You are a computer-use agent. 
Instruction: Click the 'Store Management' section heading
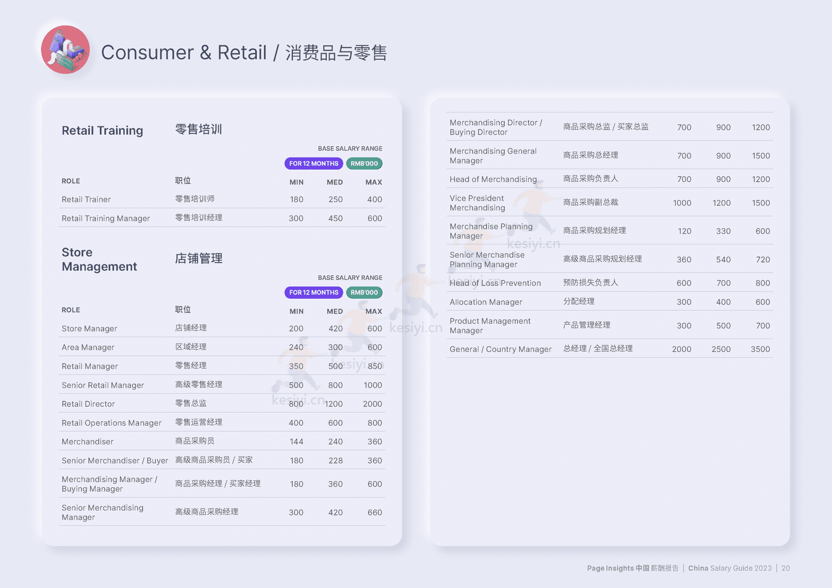coord(99,259)
